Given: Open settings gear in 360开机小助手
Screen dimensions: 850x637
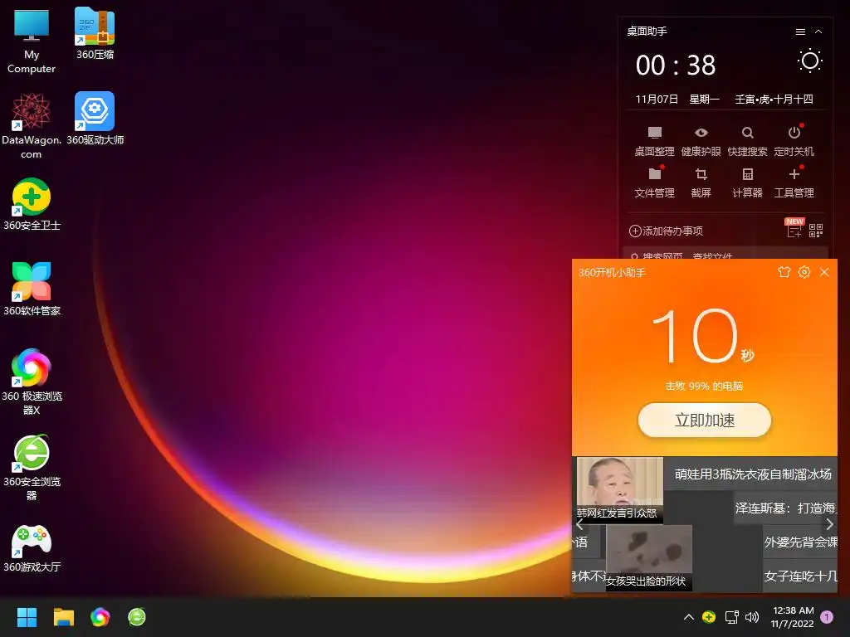Looking at the screenshot, I should pos(804,272).
